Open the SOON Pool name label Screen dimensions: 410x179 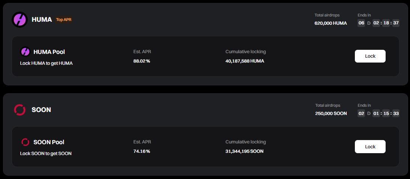click(49, 142)
